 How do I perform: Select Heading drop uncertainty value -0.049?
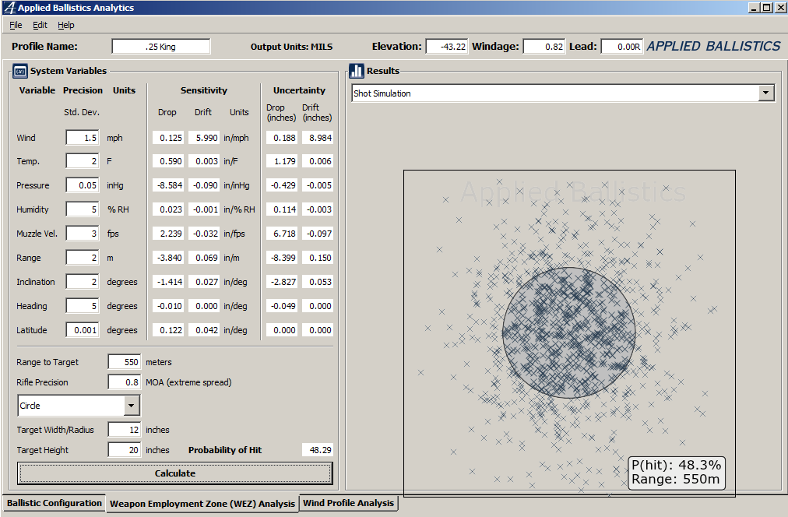[x=281, y=306]
